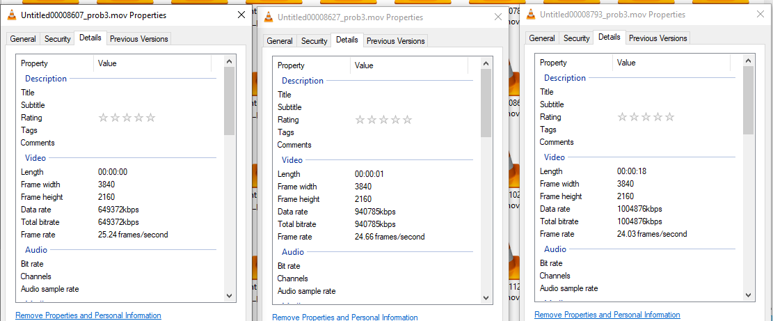Image resolution: width=773 pixels, height=321 pixels.
Task: Click VLC cone icon in Untitled00008607 title bar
Action: 12,15
